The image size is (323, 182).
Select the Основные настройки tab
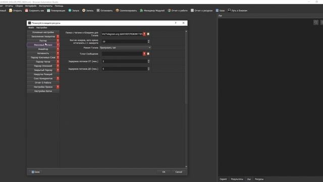[x=43, y=32]
